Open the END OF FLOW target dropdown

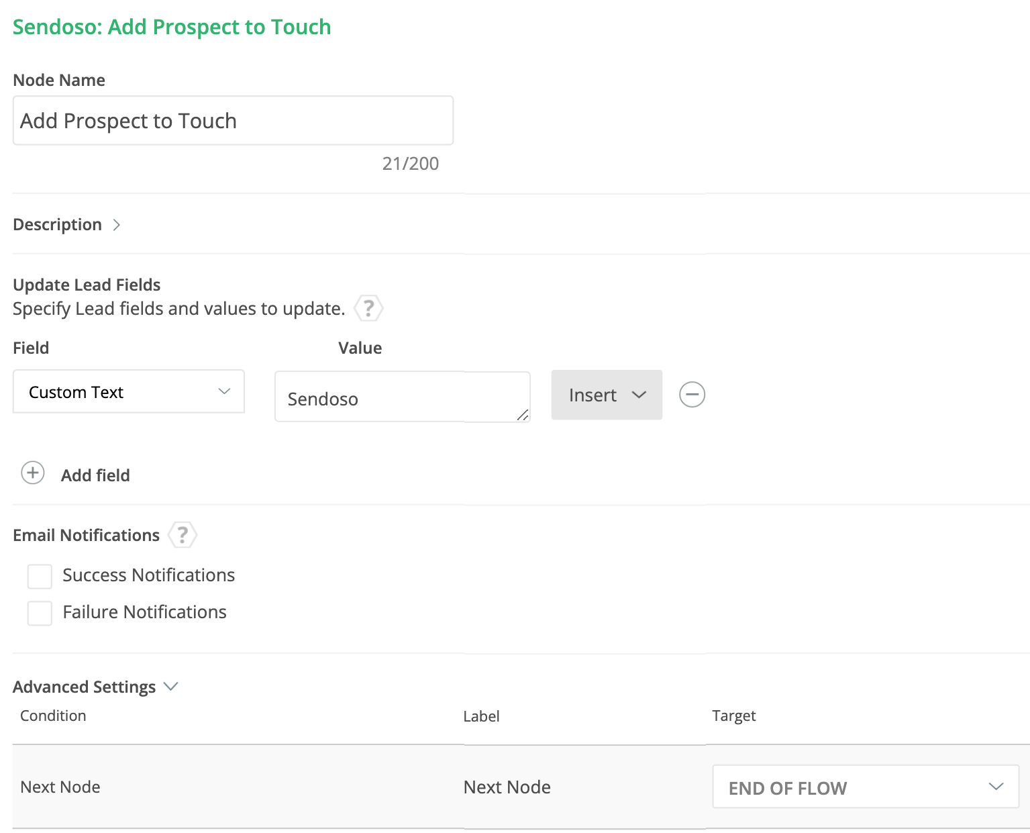pyautogui.click(x=865, y=787)
